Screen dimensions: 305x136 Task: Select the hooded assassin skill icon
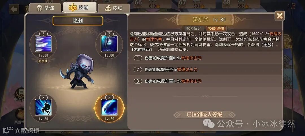[109, 44]
